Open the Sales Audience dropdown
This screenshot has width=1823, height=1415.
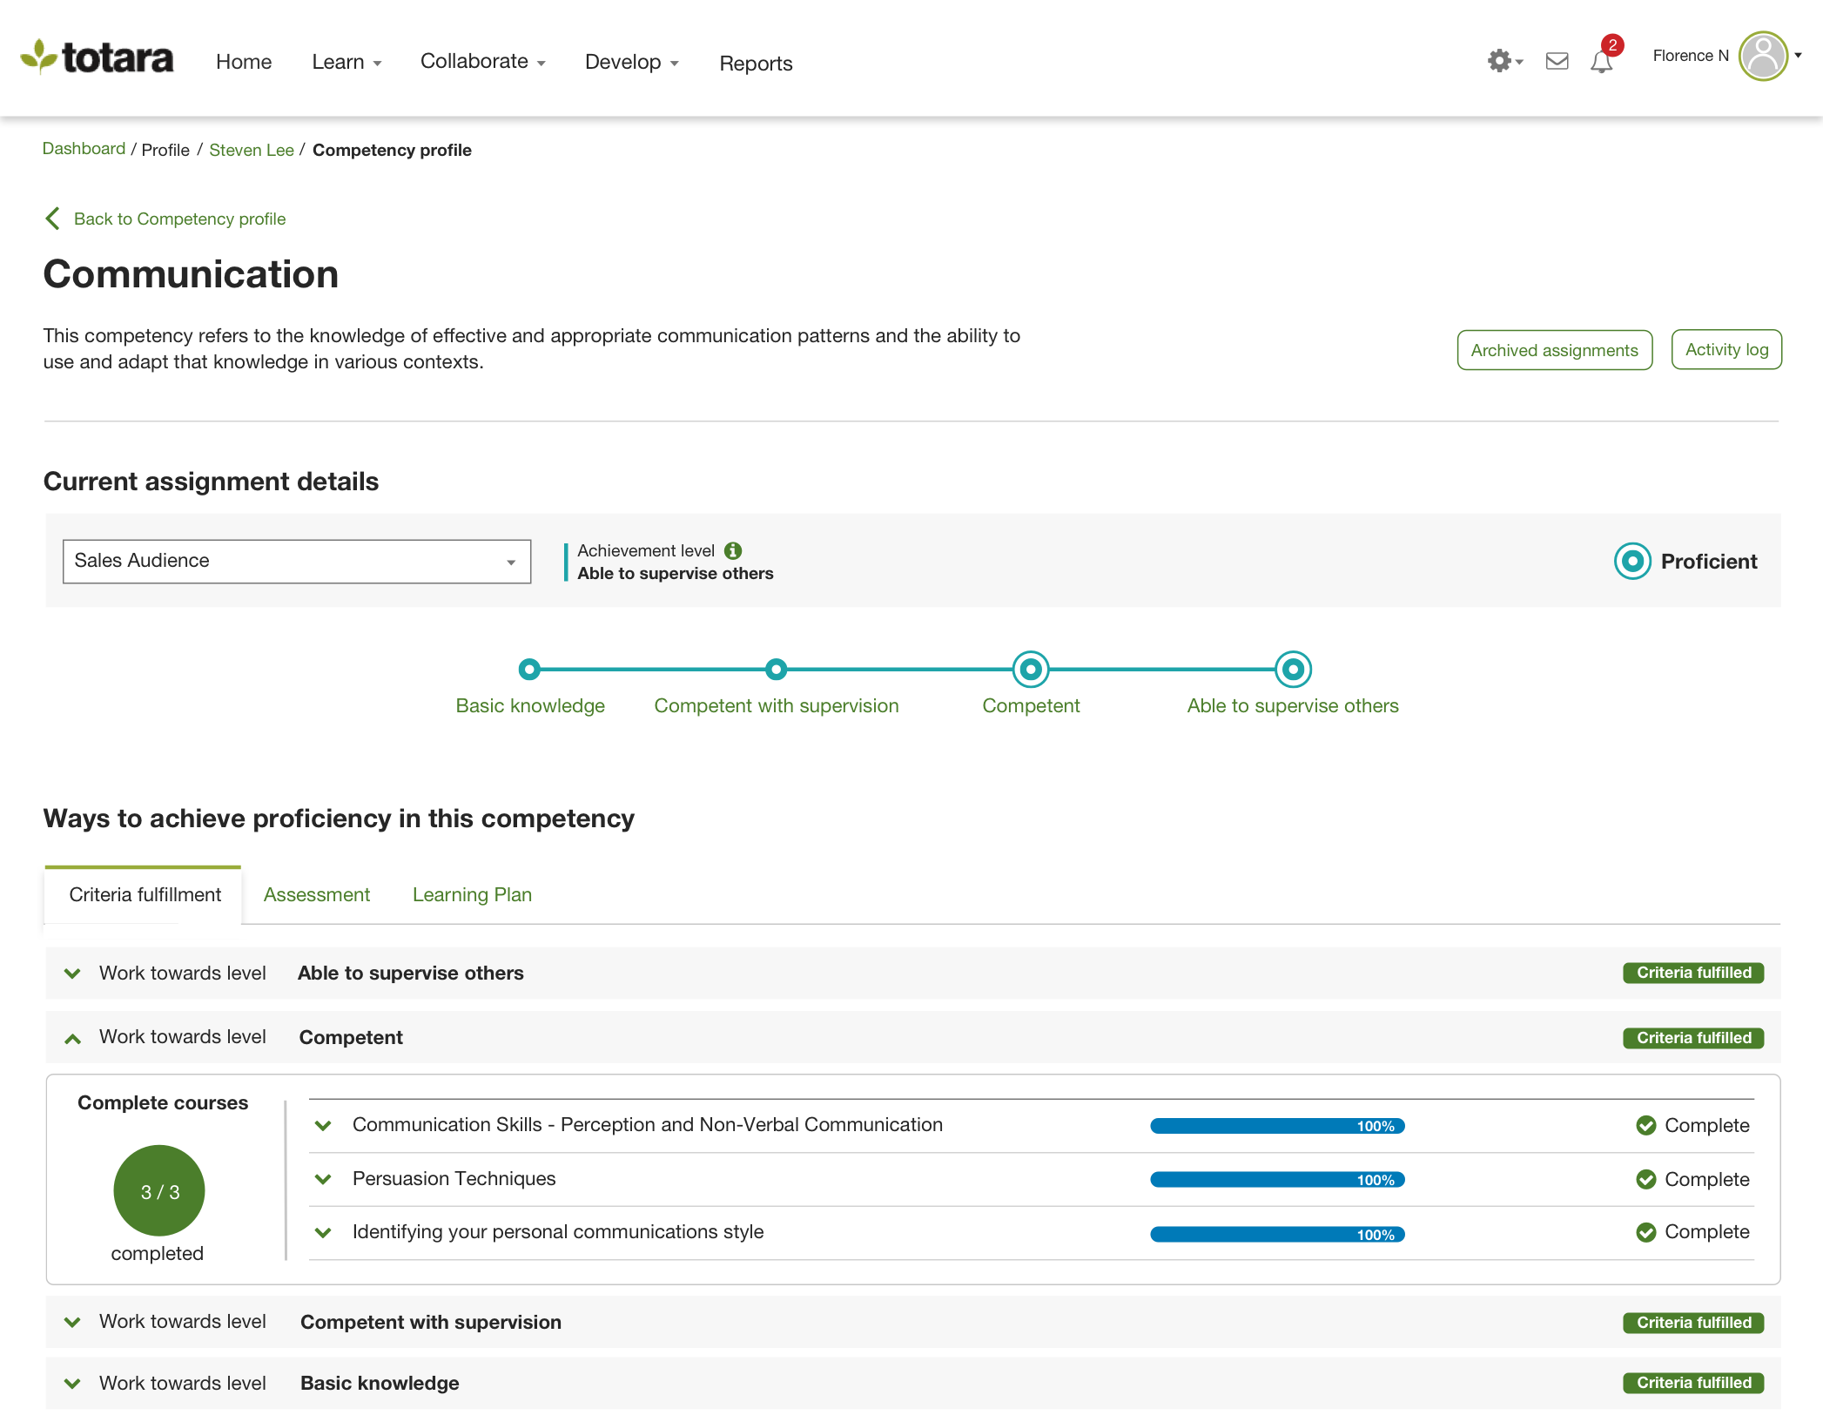(297, 561)
